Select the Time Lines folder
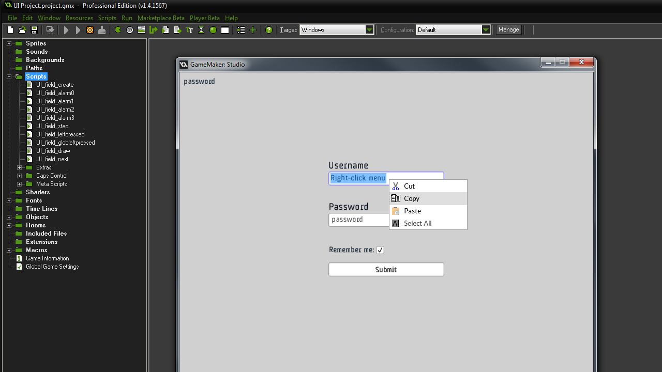This screenshot has height=372, width=662. 42,209
